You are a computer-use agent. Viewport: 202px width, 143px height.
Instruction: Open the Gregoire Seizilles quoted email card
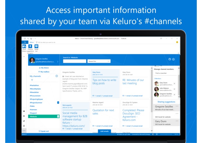pyautogui.click(x=75, y=85)
